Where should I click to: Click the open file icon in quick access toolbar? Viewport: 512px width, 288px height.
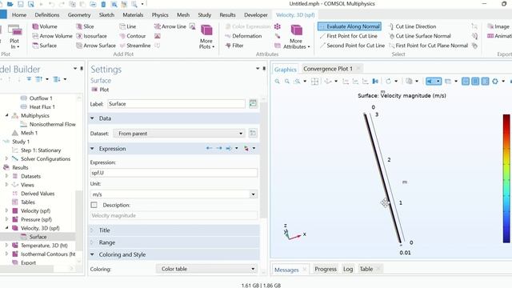[10, 4]
